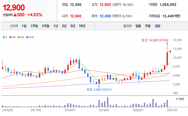Click the 상한가 16,100 text
The image size is (188, 116).
pos(123,5)
